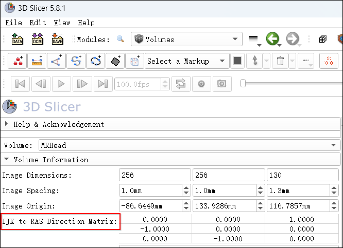
Task: Click the load DATA icon
Action: pyautogui.click(x=18, y=40)
